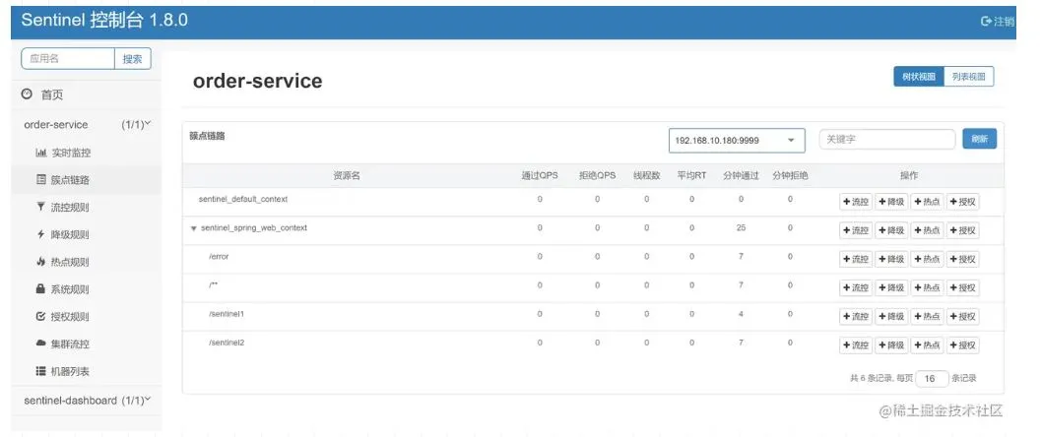Expand the sentinel-dashboard application group

coord(87,400)
